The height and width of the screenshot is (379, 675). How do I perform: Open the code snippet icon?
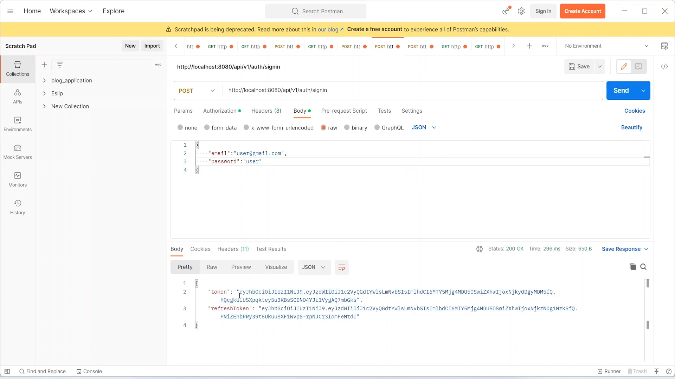(664, 66)
